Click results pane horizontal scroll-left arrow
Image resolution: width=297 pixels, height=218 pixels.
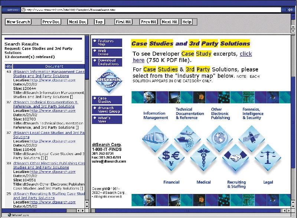tap(79, 211)
